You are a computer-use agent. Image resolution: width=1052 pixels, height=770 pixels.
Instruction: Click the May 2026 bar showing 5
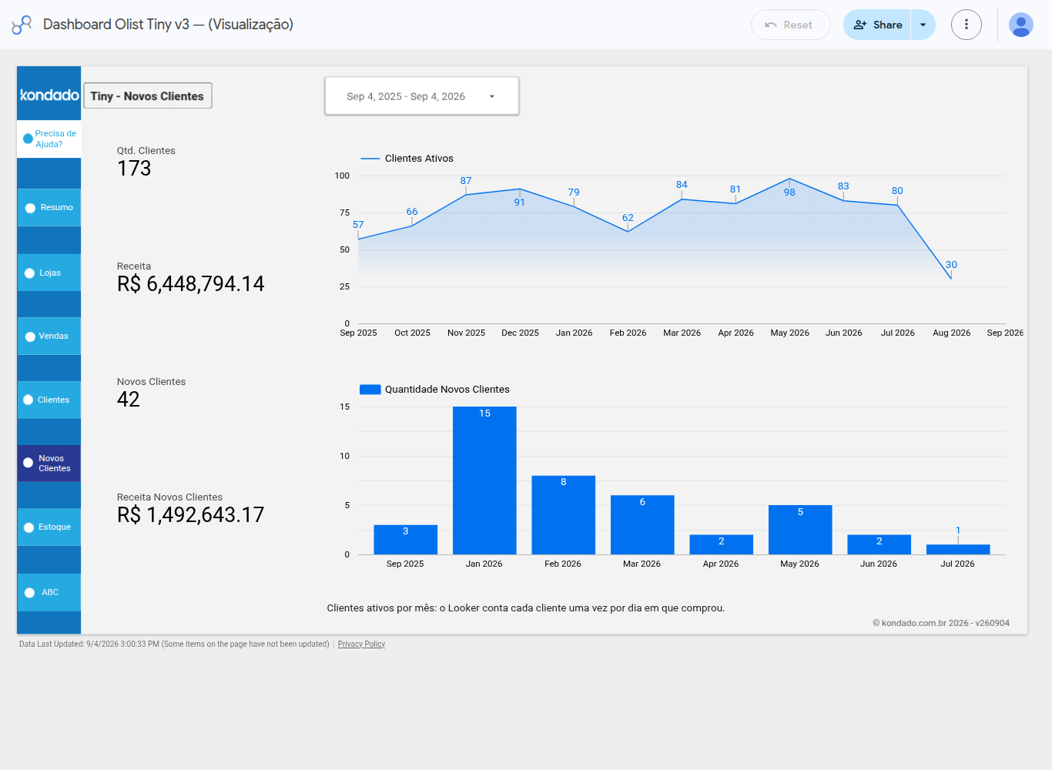[800, 530]
